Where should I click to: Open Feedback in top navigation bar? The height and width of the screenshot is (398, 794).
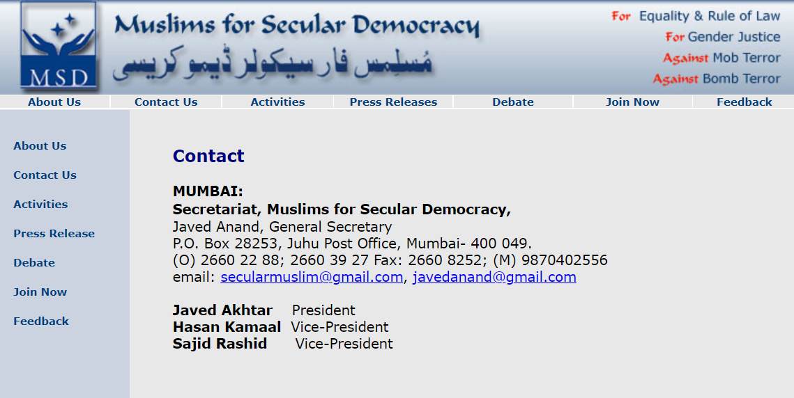[x=744, y=102]
